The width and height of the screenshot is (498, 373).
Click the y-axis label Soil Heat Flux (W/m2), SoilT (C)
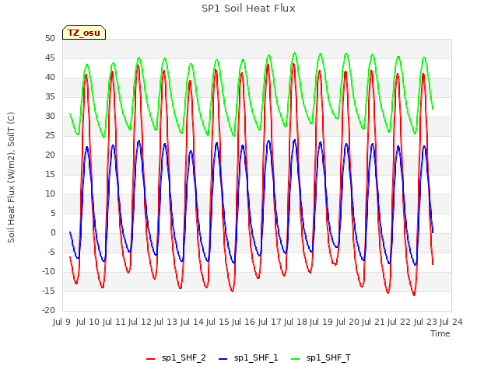(x=11, y=177)
